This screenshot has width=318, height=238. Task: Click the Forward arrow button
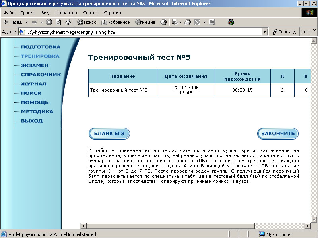[34, 22]
